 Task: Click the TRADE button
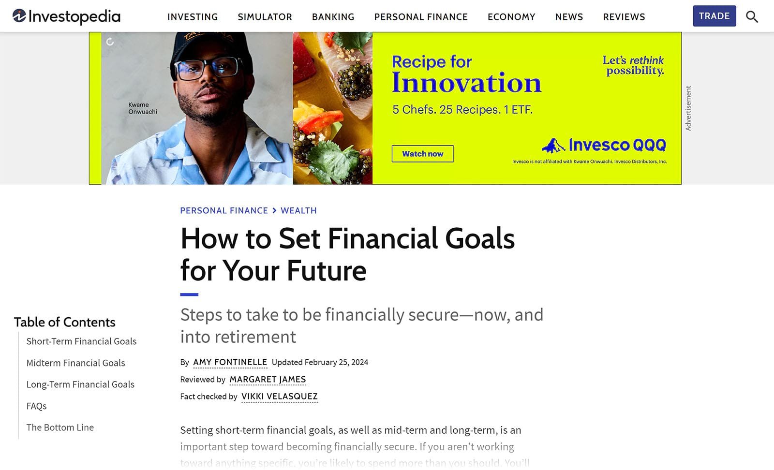click(x=714, y=15)
